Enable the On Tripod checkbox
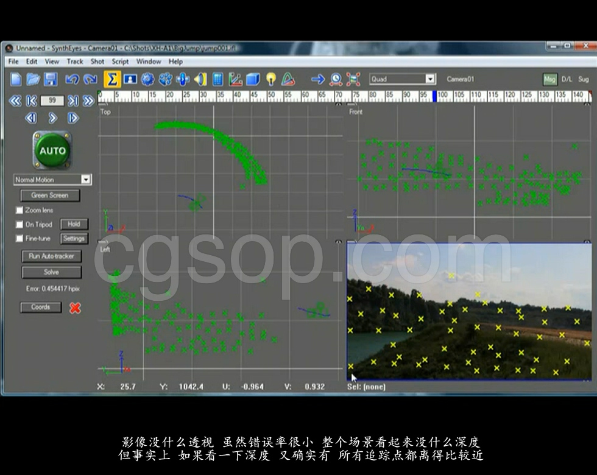Image resolution: width=597 pixels, height=475 pixels. 19,225
